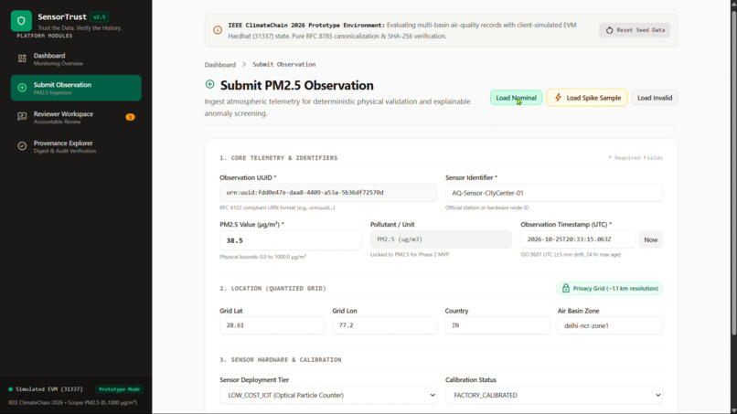This screenshot has height=414, width=737.
Task: Click the Country field
Action: (497, 325)
